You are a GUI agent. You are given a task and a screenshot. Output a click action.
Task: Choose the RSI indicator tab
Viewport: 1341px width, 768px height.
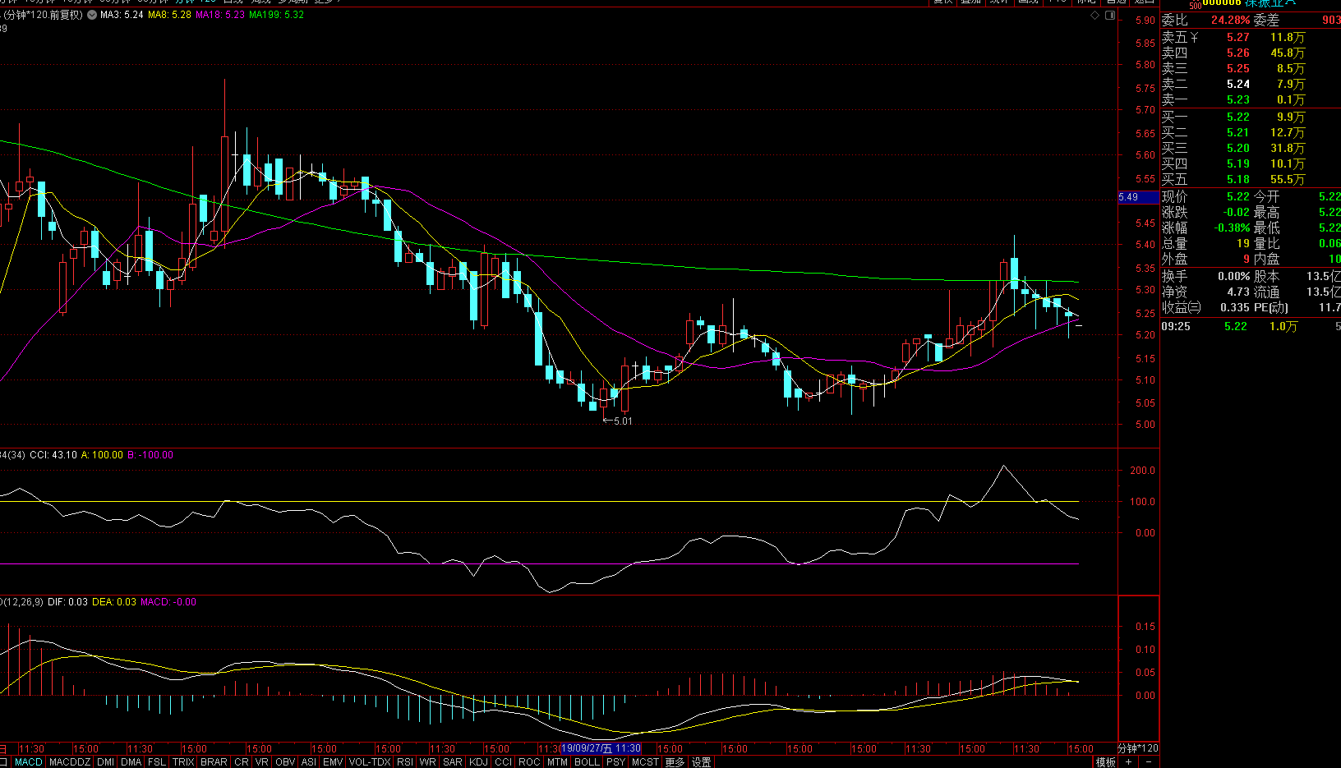(405, 762)
